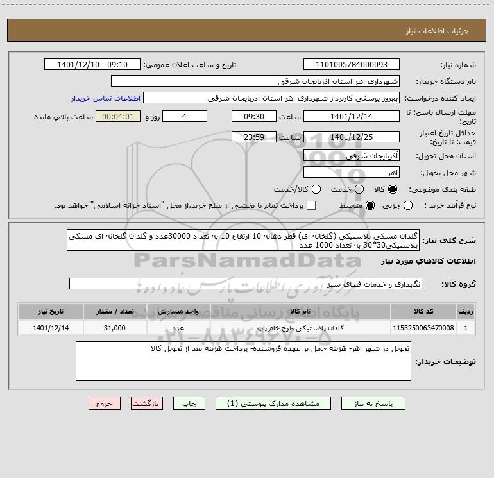Click the remaining time field 00:04:01
The height and width of the screenshot is (478, 494).
pyautogui.click(x=118, y=116)
